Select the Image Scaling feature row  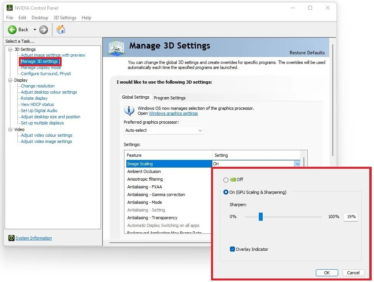tap(169, 164)
